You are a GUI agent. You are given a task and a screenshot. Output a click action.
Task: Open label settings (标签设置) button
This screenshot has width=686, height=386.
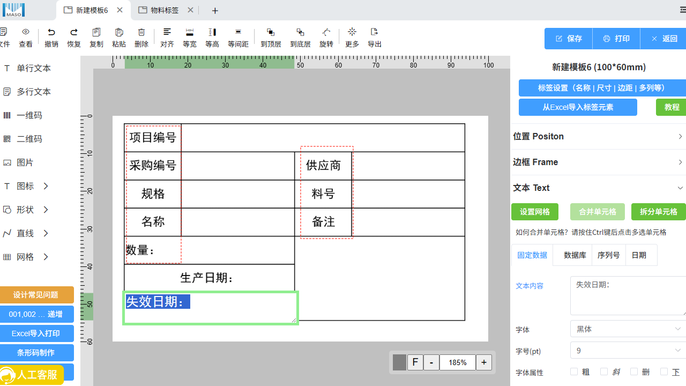coord(602,88)
